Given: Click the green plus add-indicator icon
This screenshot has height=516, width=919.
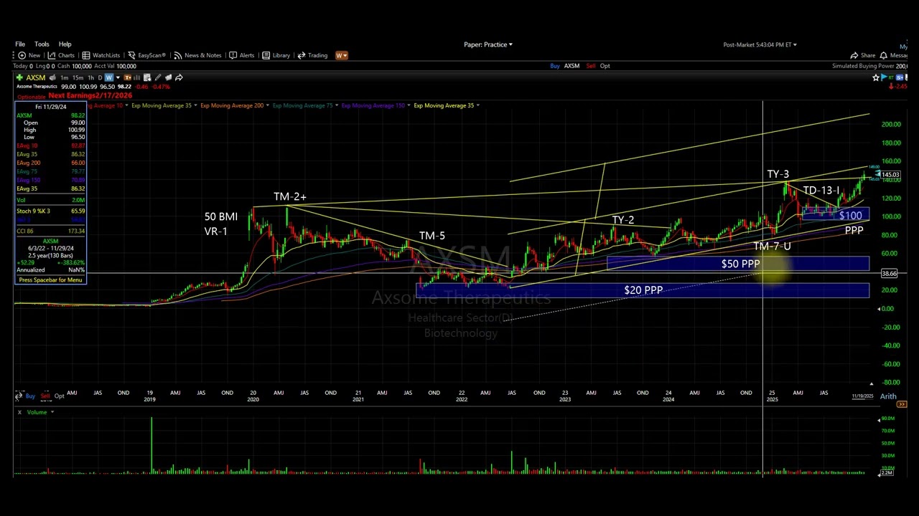Looking at the screenshot, I should tap(19, 77).
